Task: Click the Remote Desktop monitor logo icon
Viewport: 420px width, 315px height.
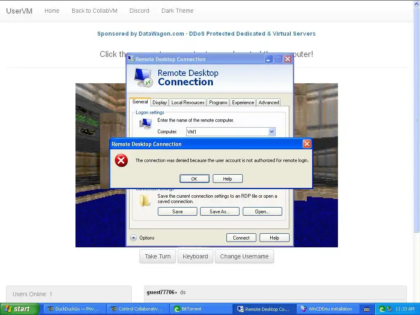Action: 143,78
